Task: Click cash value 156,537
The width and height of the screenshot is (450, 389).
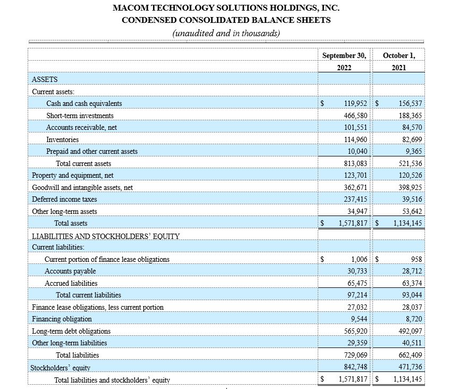Action: click(x=410, y=104)
